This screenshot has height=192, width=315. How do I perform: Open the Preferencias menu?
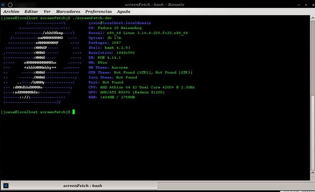98,12
